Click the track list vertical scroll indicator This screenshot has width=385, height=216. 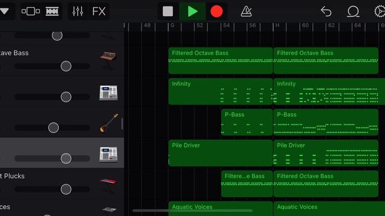(122, 124)
